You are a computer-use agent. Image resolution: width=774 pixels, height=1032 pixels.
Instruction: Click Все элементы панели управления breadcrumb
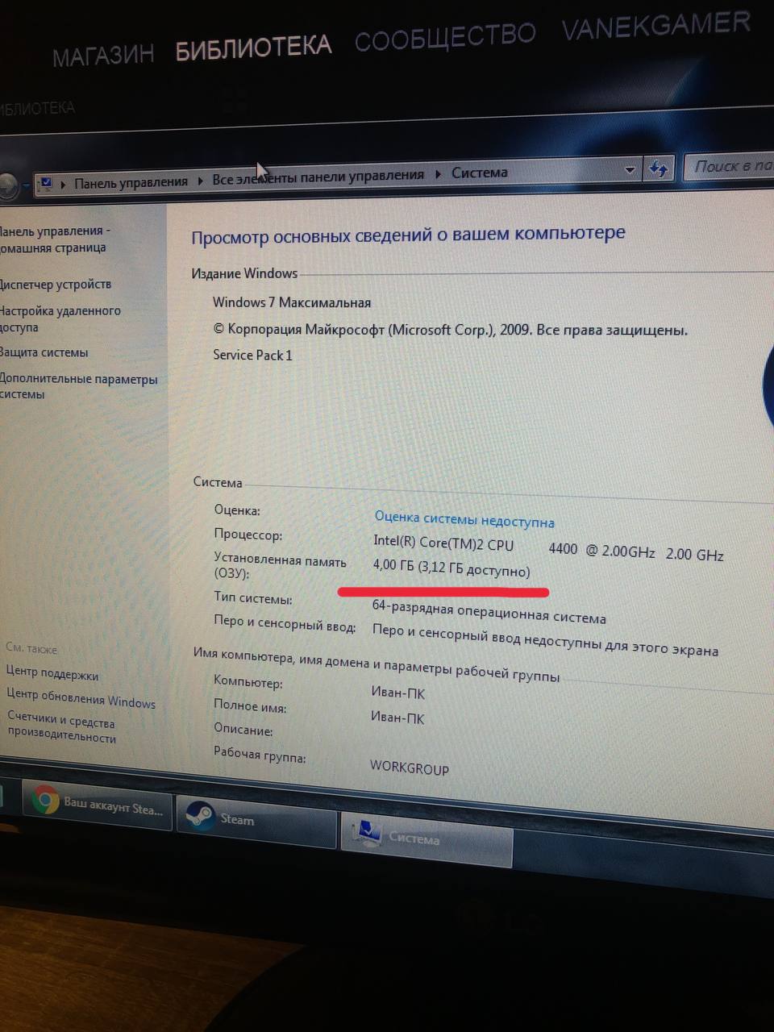tap(318, 177)
